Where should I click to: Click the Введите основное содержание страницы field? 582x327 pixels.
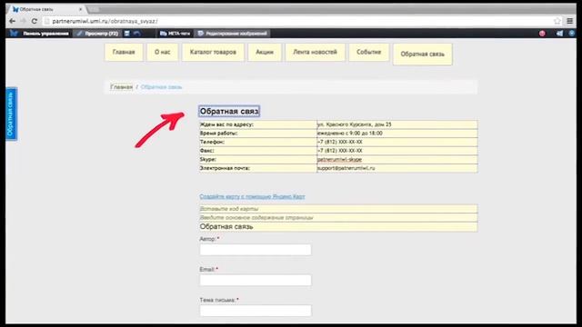338,218
